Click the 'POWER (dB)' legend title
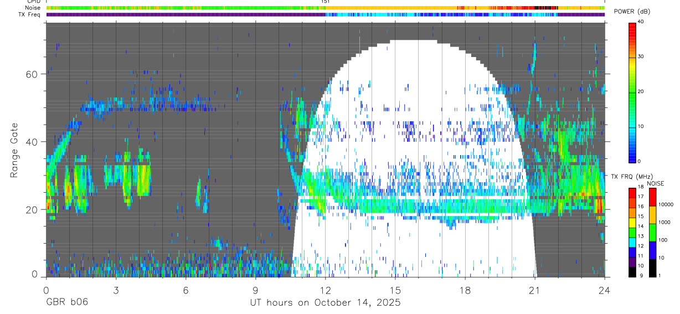 click(x=631, y=12)
